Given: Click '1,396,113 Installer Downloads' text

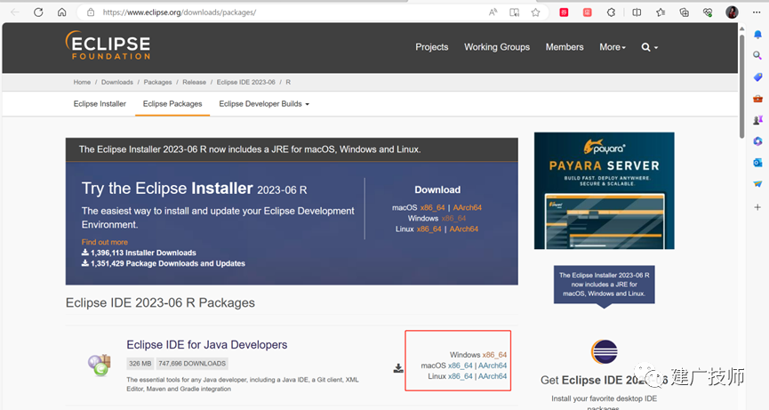Looking at the screenshot, I should [x=143, y=253].
